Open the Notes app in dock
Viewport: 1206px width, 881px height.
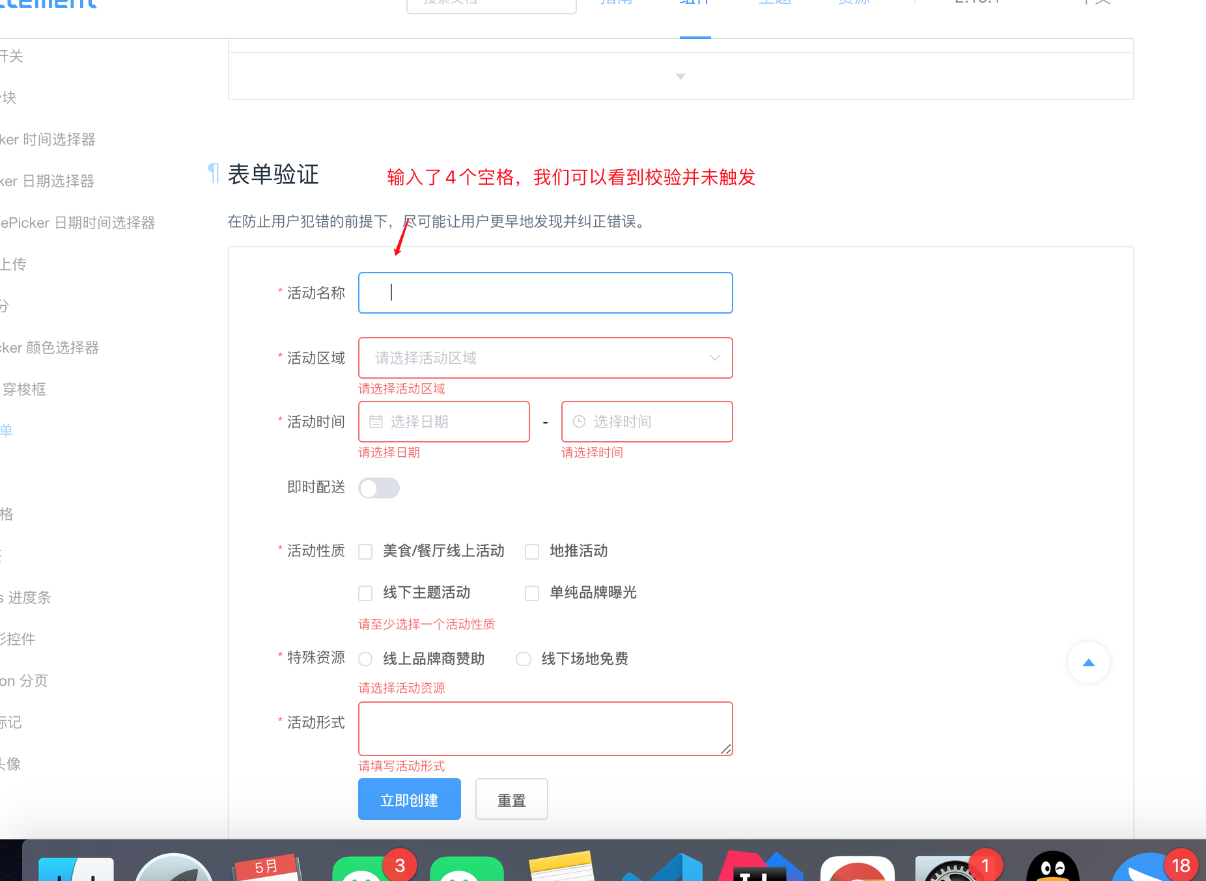[x=562, y=866]
